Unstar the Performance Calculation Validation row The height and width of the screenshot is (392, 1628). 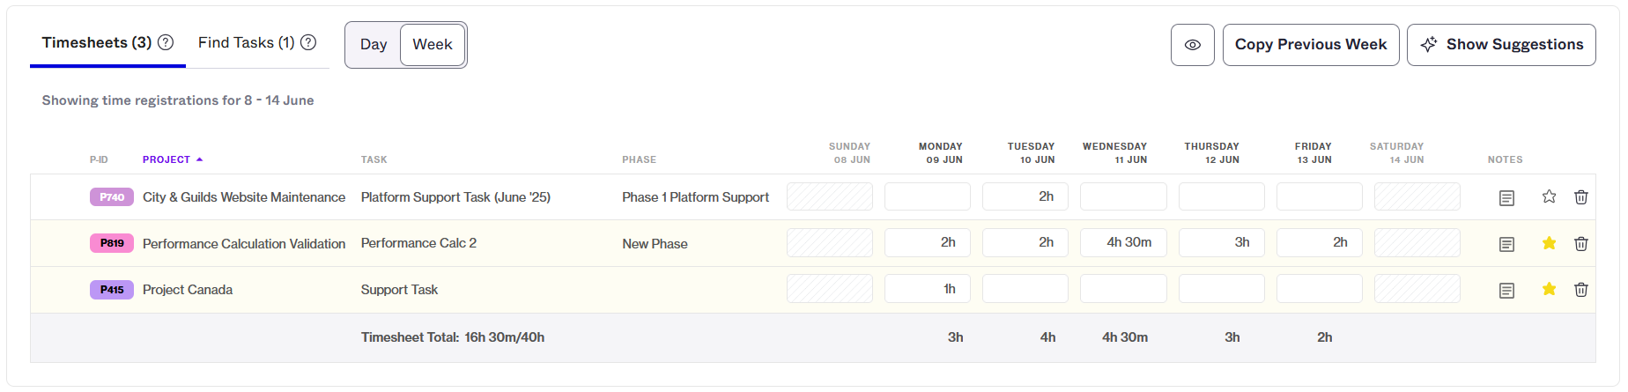[1549, 243]
